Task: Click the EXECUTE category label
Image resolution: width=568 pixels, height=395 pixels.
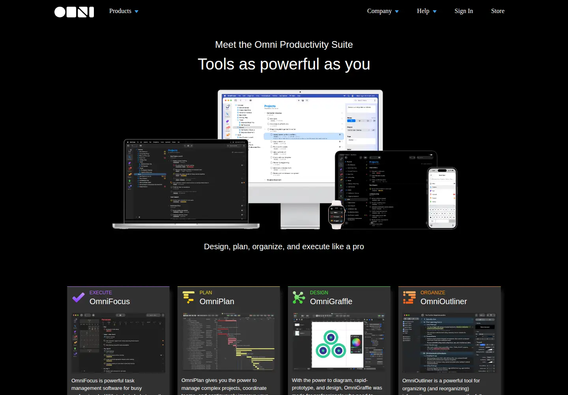Action: point(101,293)
